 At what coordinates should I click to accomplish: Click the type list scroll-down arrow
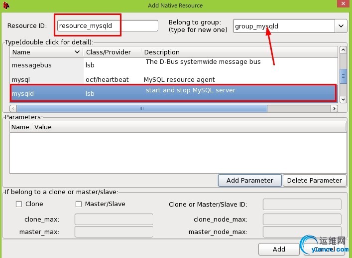tap(343, 99)
